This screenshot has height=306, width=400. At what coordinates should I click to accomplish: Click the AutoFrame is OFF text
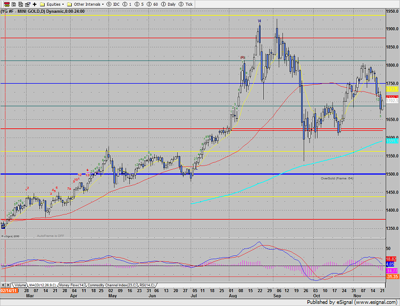coord(51,236)
